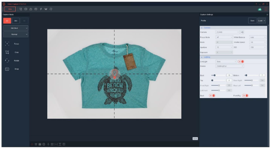Click the "Capture Mode" panel title
This screenshot has width=271, height=148.
[8, 15]
